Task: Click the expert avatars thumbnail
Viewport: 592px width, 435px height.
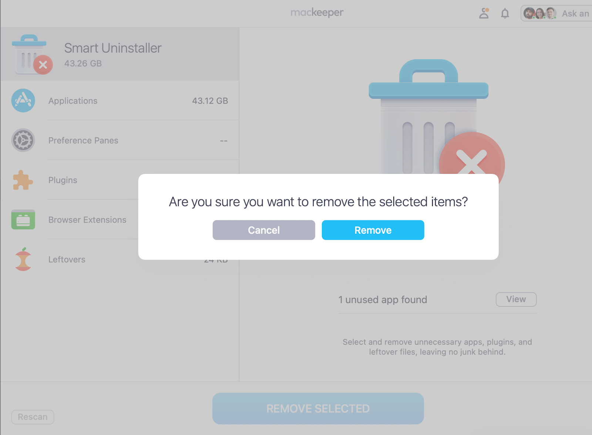Action: click(x=540, y=13)
